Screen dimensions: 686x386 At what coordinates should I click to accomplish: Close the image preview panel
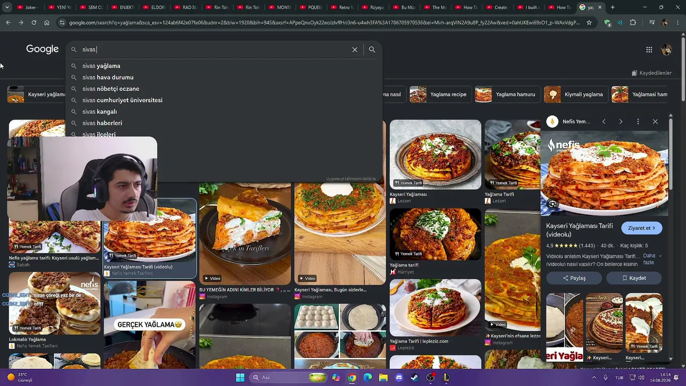point(655,122)
